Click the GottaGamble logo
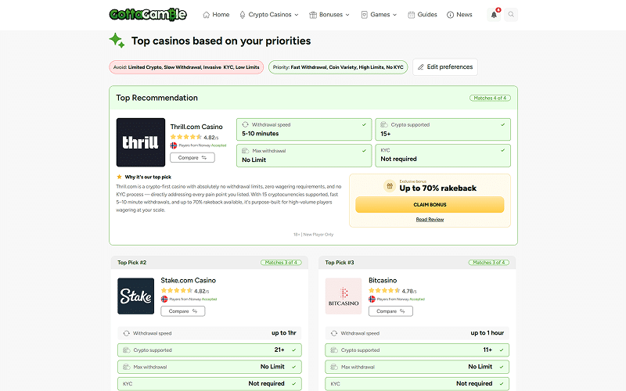 [148, 14]
